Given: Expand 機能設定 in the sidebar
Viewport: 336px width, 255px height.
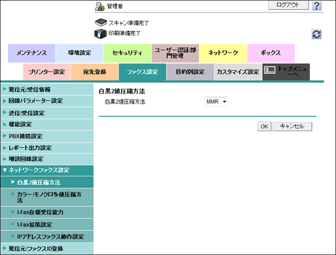Looking at the screenshot, I should point(47,124).
